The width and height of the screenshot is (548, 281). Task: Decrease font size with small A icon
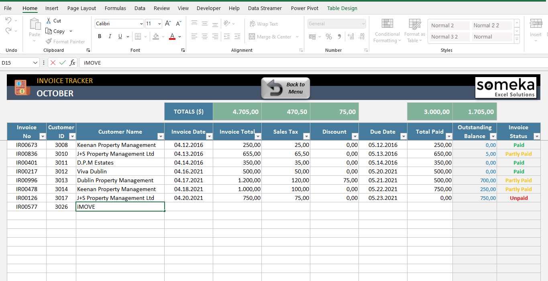pyautogui.click(x=178, y=24)
